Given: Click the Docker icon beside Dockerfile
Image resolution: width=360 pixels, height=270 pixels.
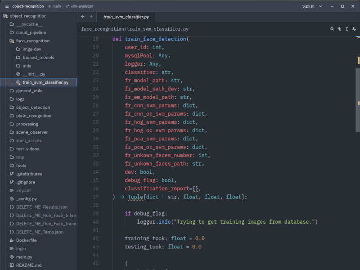Looking at the screenshot, I should tap(12, 240).
